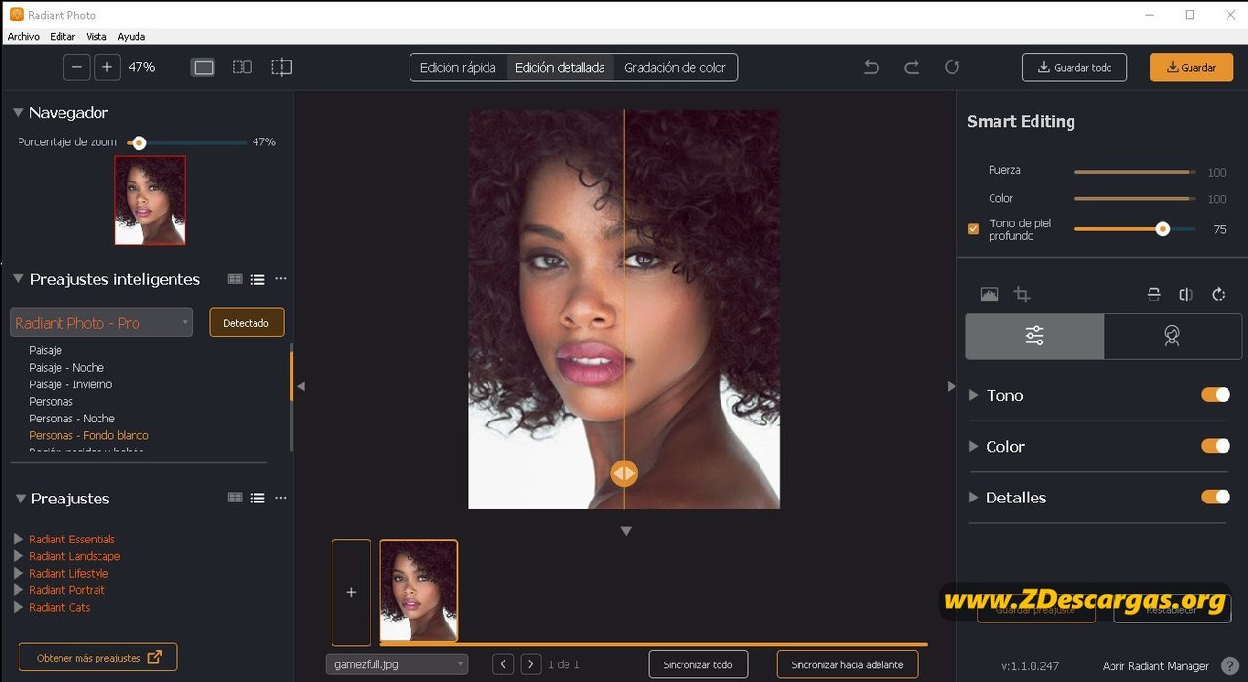Collapse the right panel arrow

tap(952, 386)
